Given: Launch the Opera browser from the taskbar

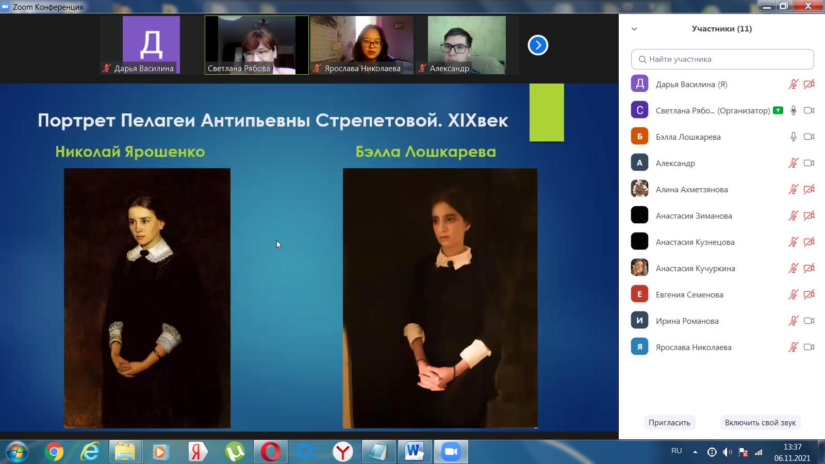Looking at the screenshot, I should tap(270, 452).
